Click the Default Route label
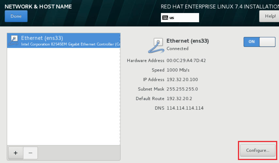The image size is (279, 163). [x=150, y=99]
